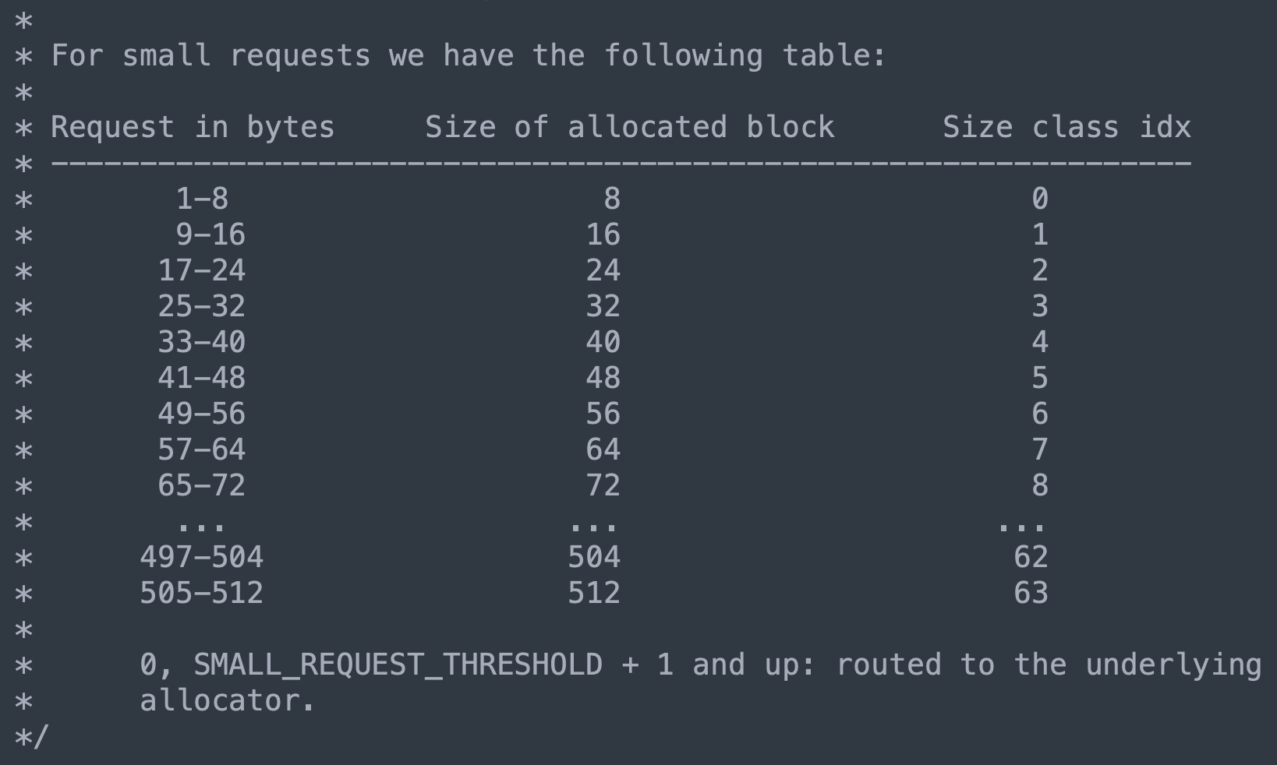The width and height of the screenshot is (1277, 765).
Task: Click the request range '1-8'
Action: click(202, 199)
